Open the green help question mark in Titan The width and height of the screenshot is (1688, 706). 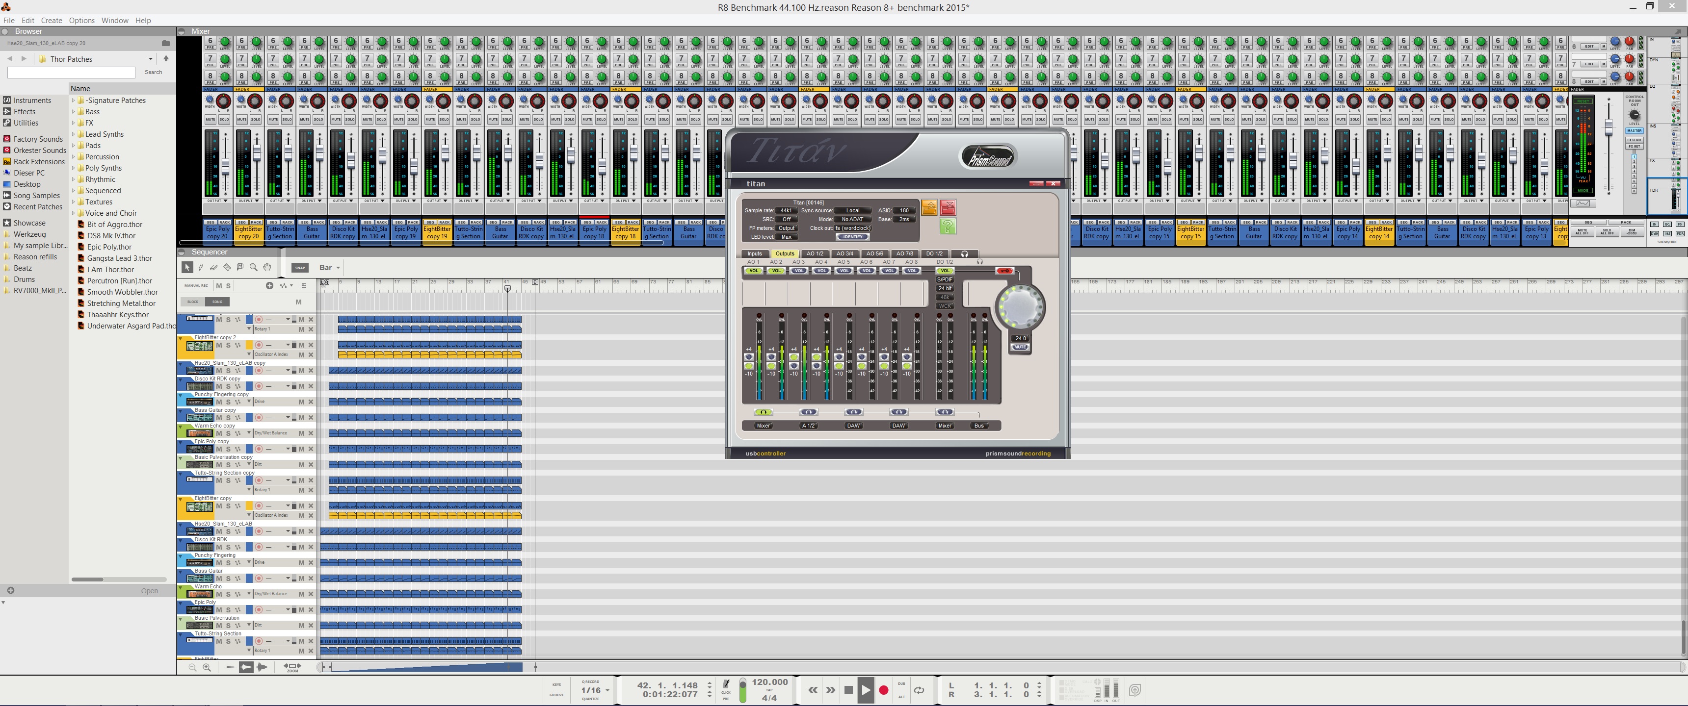click(948, 226)
